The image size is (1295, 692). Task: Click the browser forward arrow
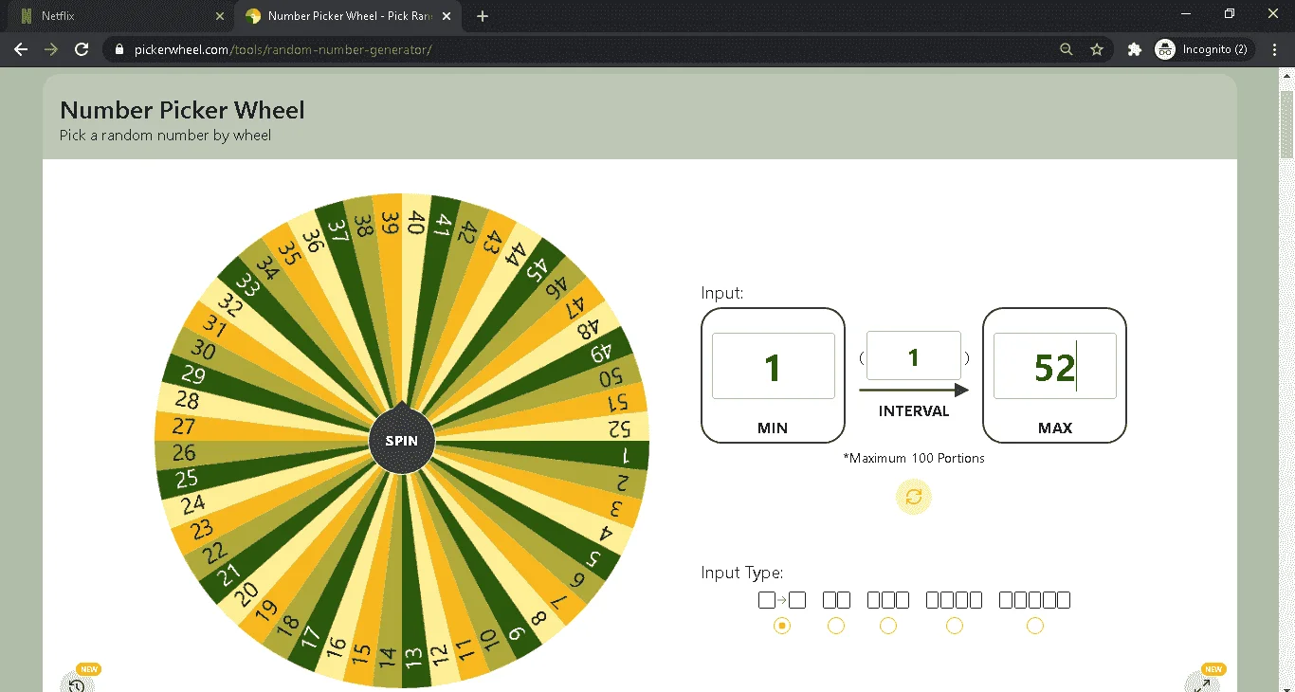coord(51,49)
